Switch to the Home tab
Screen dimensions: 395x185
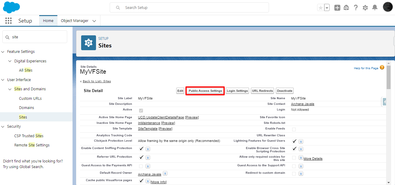[48, 20]
